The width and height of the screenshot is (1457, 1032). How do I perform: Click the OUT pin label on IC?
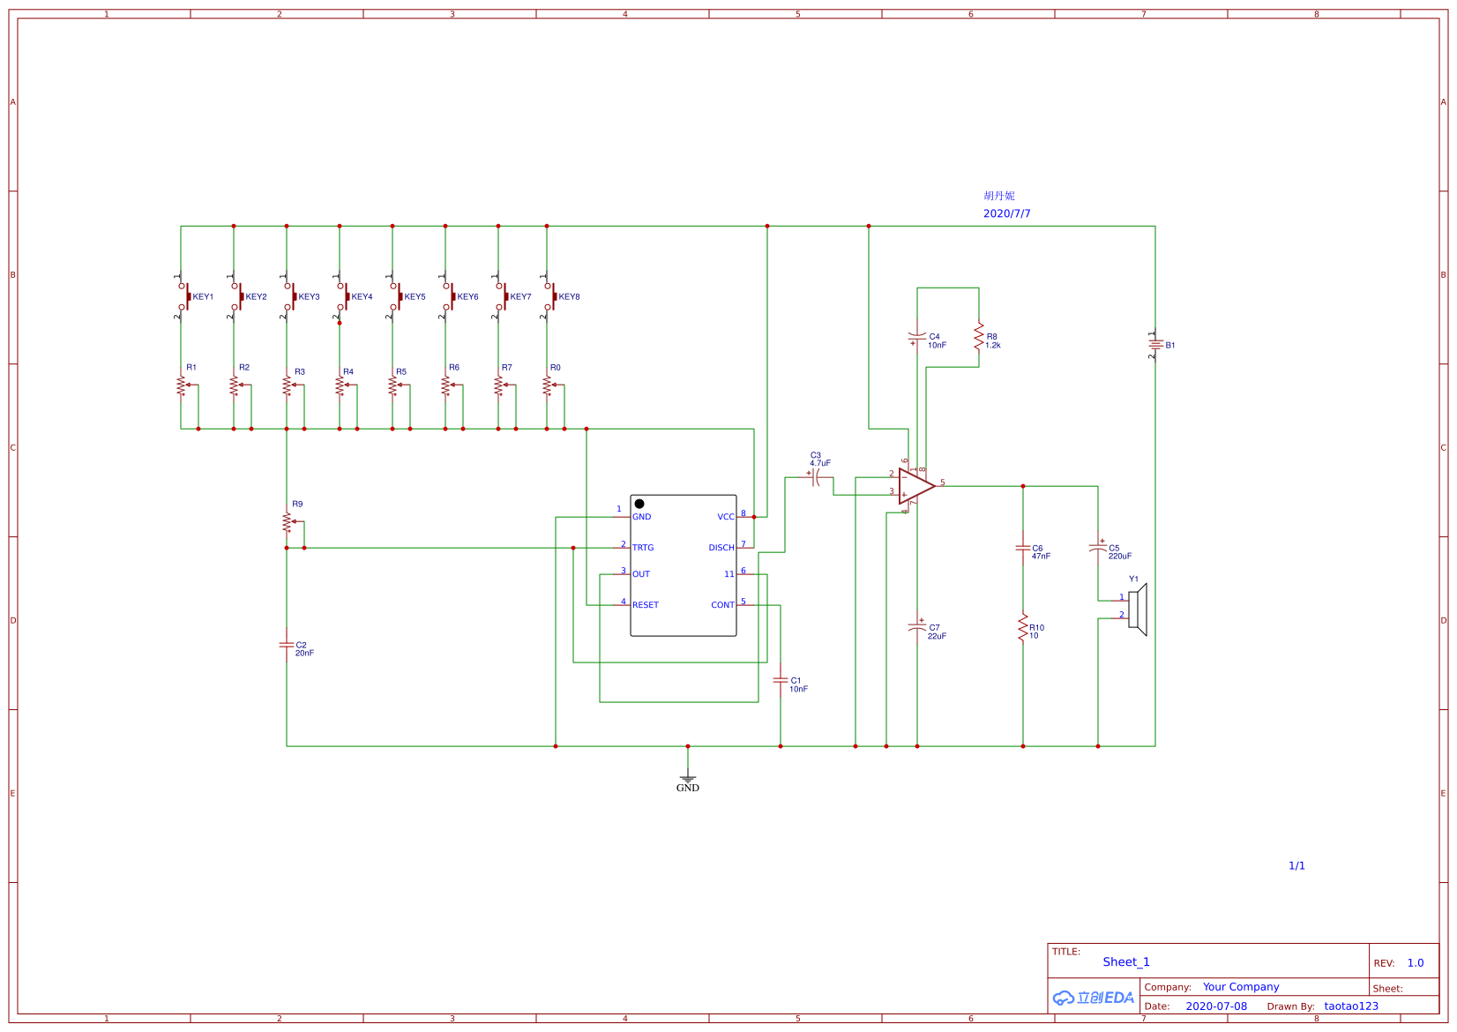point(641,574)
